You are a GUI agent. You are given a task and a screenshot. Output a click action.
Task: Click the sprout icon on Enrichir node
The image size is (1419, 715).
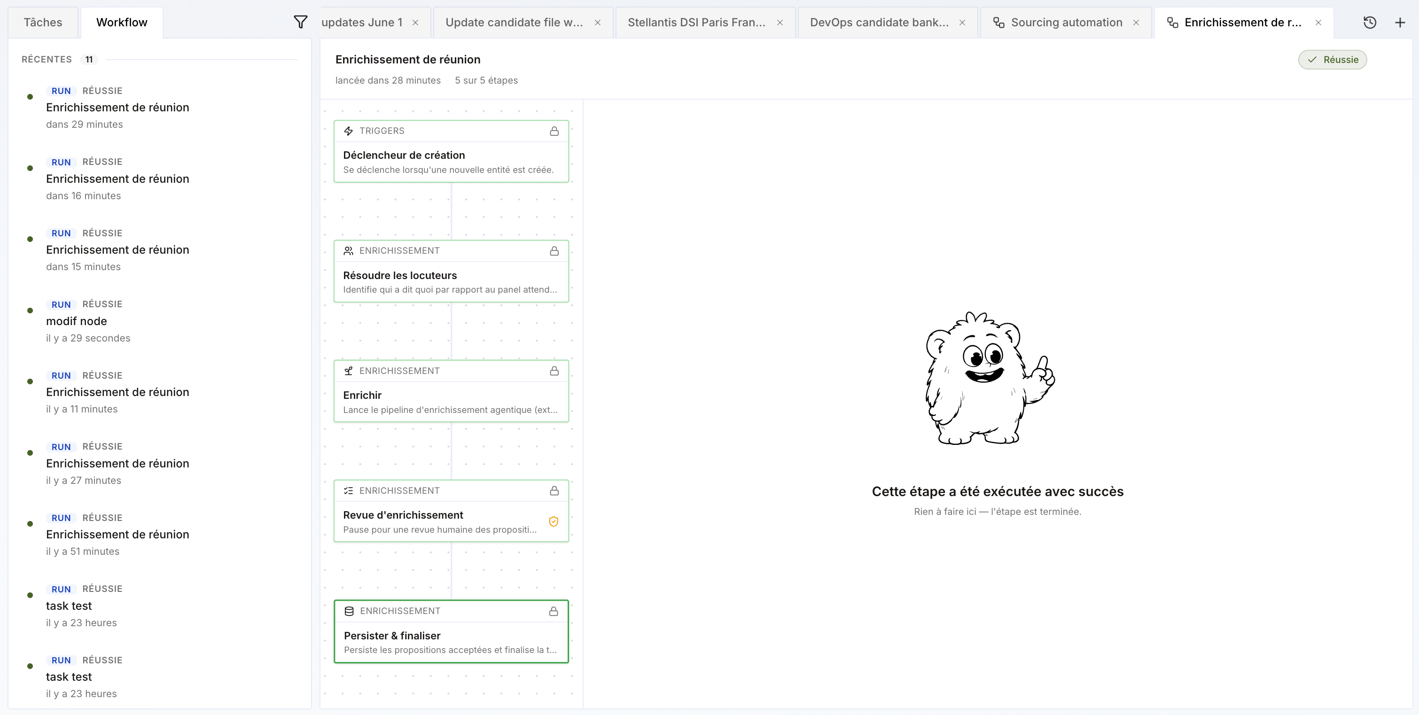348,371
